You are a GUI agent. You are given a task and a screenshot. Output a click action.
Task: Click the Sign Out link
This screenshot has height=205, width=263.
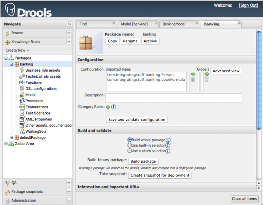pos(249,5)
